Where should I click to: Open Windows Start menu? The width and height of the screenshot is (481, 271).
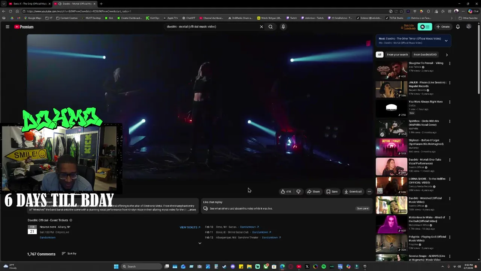coord(116,266)
